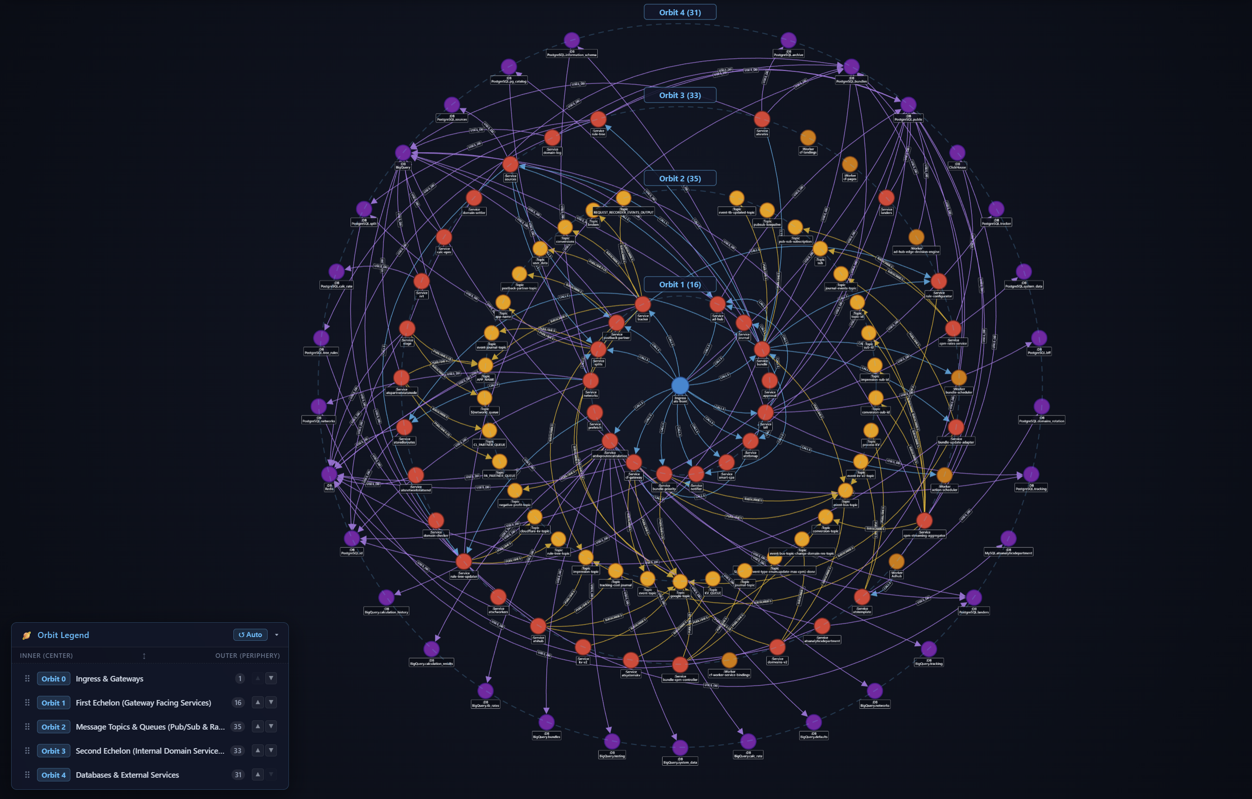Click the domain-log Service node

(x=552, y=138)
